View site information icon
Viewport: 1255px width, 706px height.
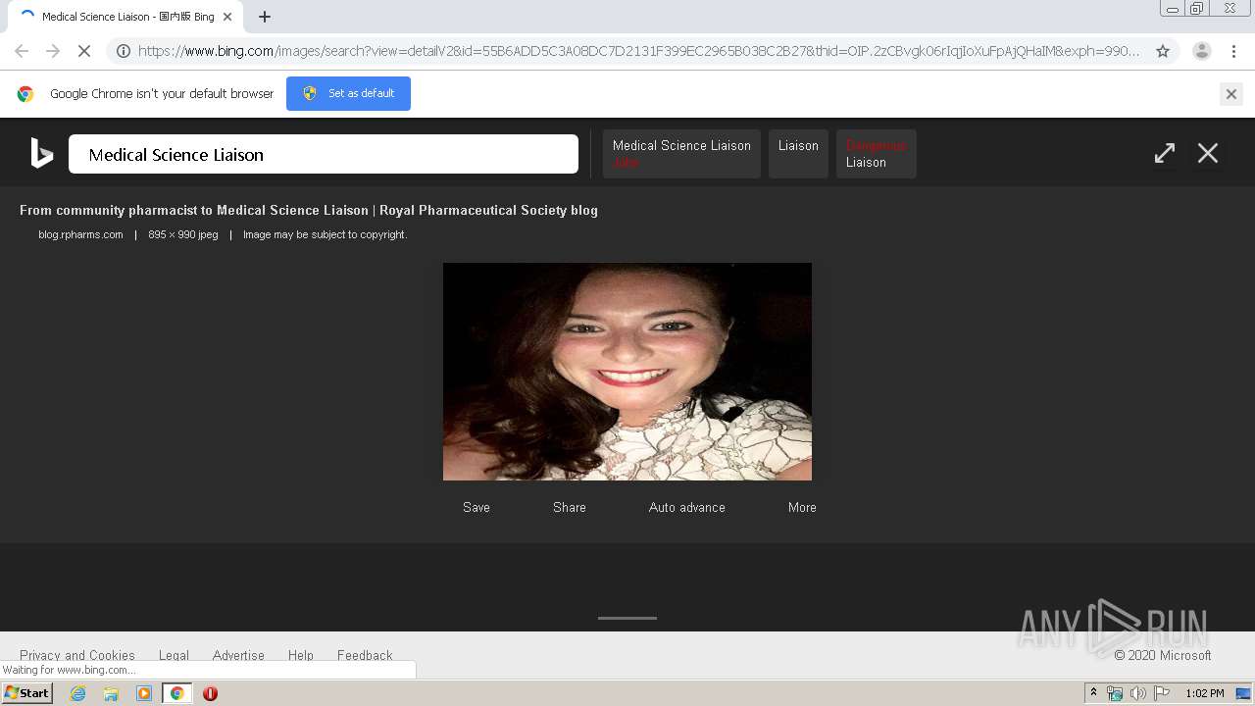pyautogui.click(x=124, y=51)
